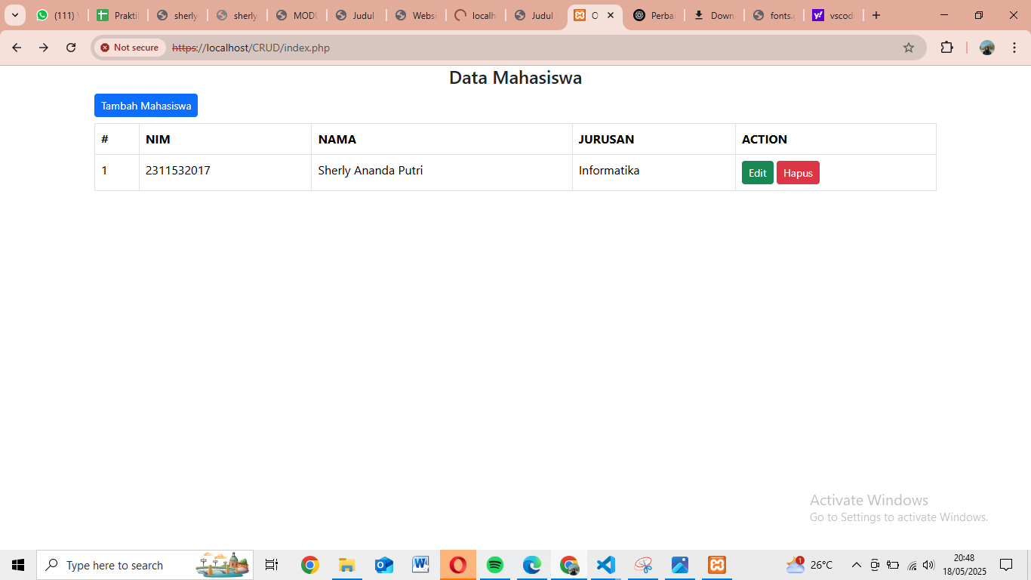Click the address bar URL field
1031x580 pixels.
coord(528,48)
